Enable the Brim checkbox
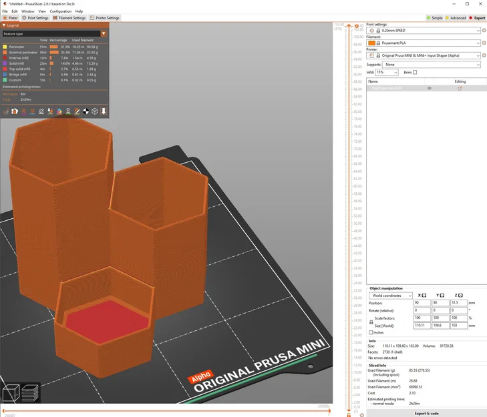Viewport: 487px width, 417px height. [x=415, y=72]
